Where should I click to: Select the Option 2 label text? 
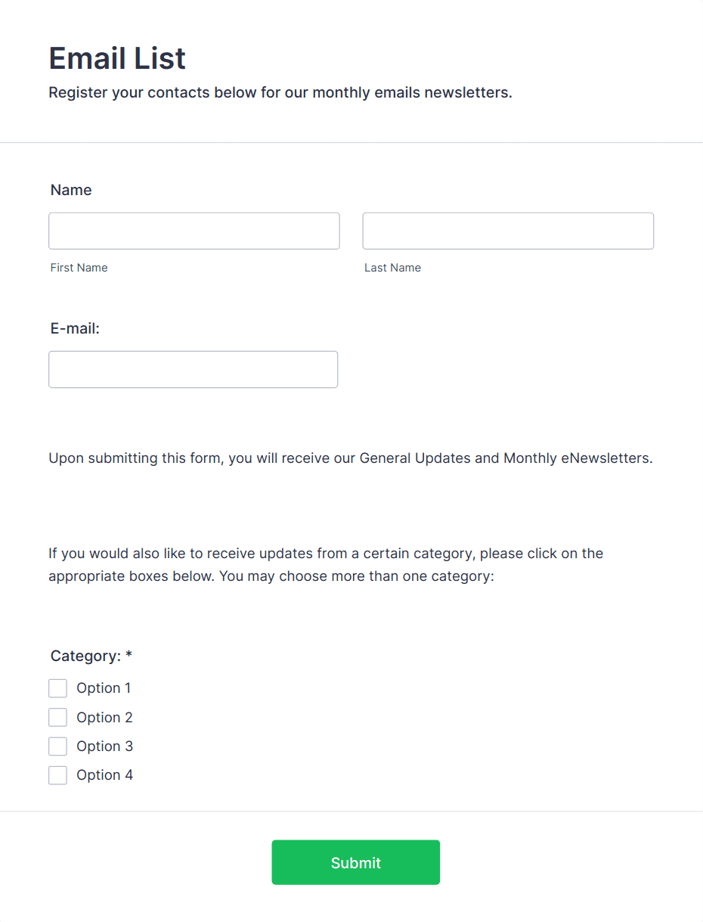tap(104, 717)
